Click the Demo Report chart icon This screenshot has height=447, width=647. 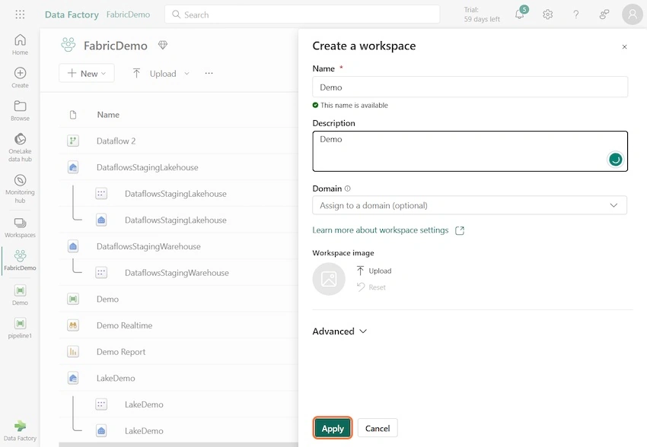tap(73, 352)
